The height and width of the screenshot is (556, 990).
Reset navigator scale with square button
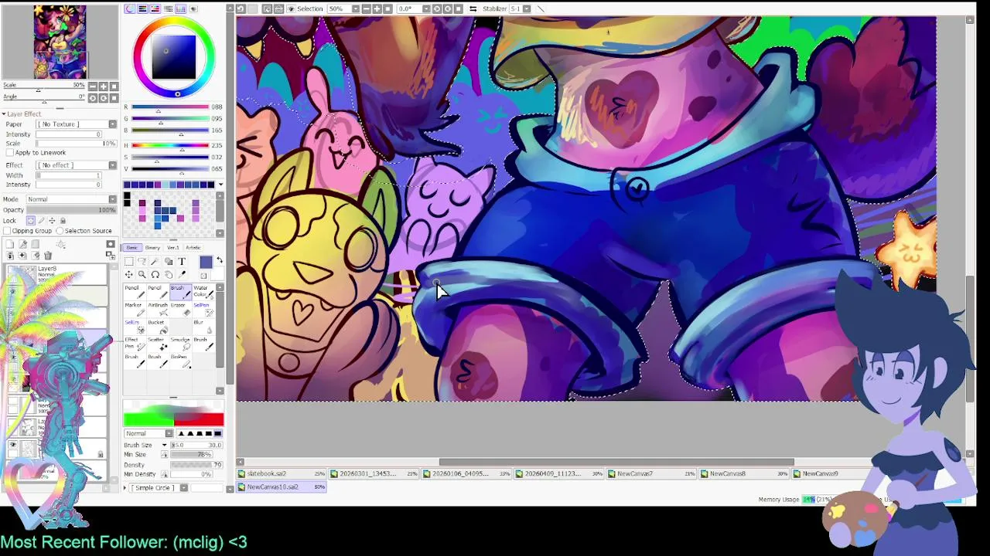(x=114, y=86)
